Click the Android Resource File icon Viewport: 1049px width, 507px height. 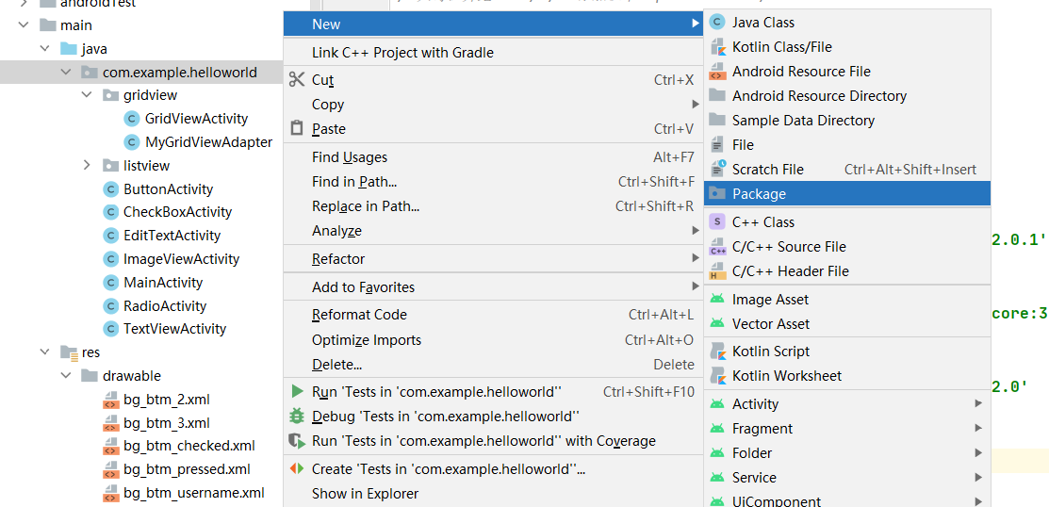(717, 72)
